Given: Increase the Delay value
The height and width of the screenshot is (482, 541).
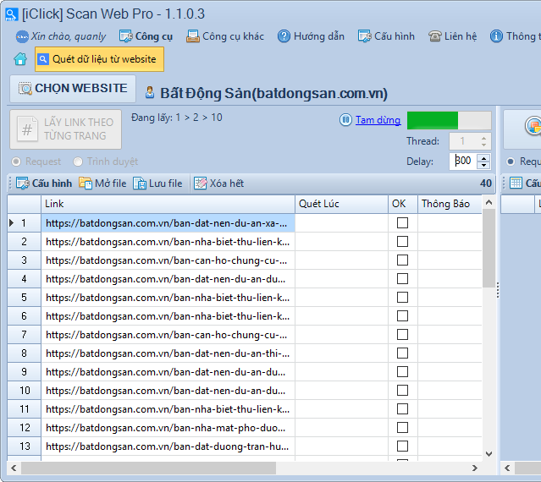Looking at the screenshot, I should point(483,158).
